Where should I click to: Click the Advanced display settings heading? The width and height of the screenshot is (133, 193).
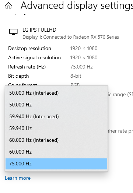[77, 6]
